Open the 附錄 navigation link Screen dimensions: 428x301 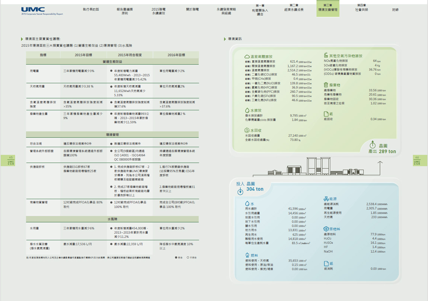(396, 9)
